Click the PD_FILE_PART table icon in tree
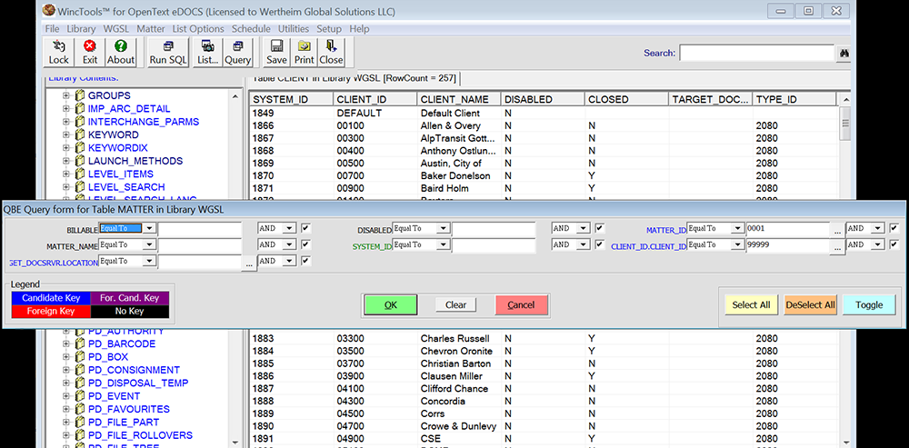The width and height of the screenshot is (909, 448). tap(80, 423)
